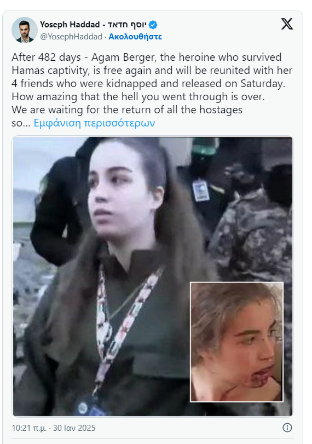Image resolution: width=312 pixels, height=444 pixels.
Task: Click the X logo in the tweet header
Action: pyautogui.click(x=287, y=24)
